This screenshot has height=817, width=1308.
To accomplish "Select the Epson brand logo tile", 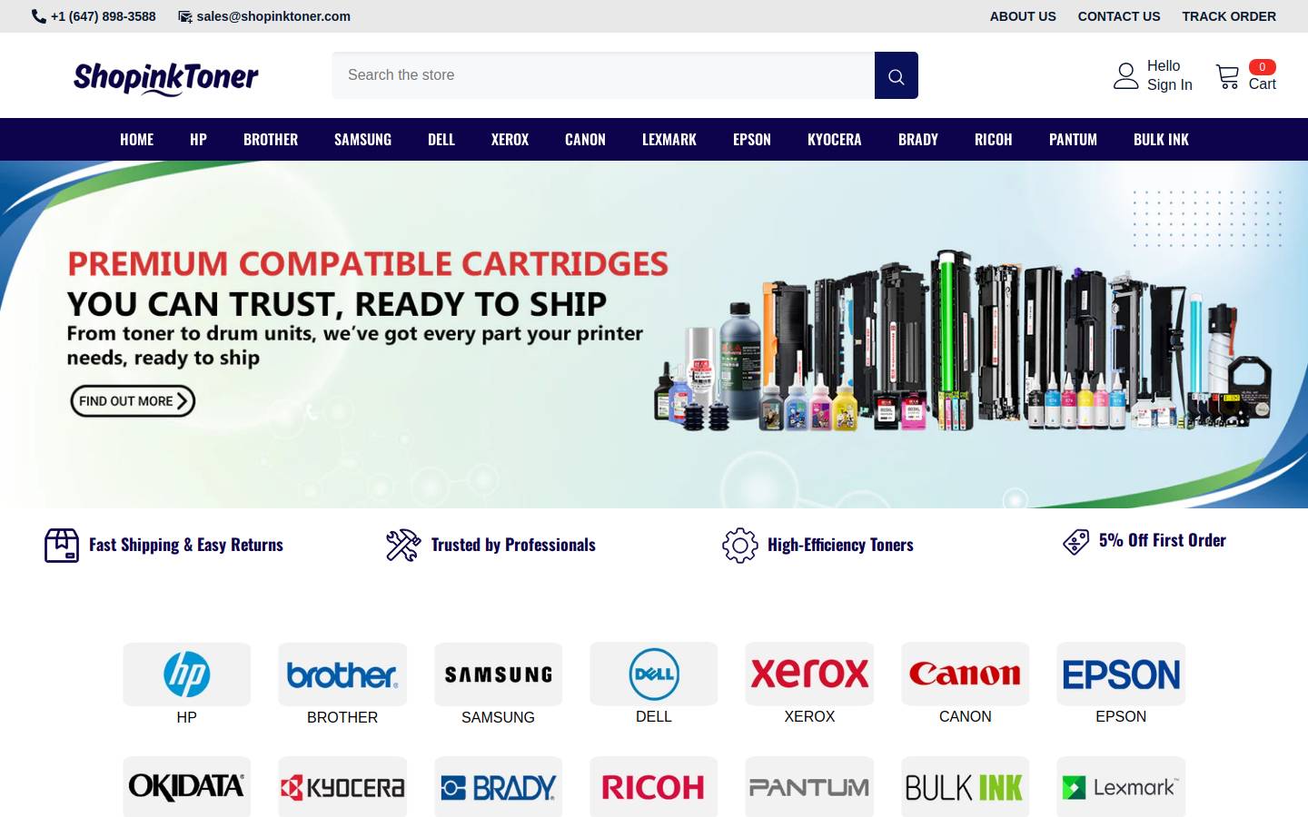I will point(1121,674).
